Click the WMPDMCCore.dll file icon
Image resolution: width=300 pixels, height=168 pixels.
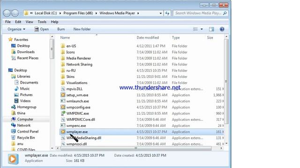(63, 119)
